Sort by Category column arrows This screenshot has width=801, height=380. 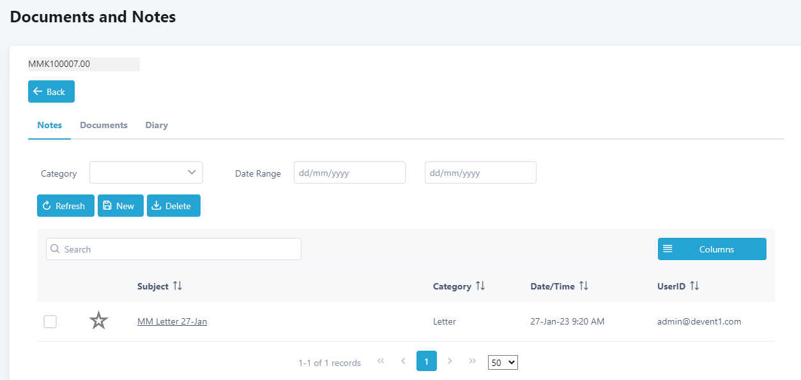coord(480,286)
